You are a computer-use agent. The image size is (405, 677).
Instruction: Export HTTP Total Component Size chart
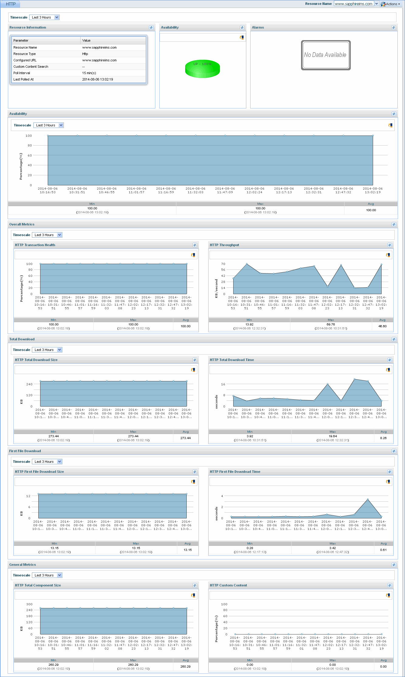click(193, 595)
